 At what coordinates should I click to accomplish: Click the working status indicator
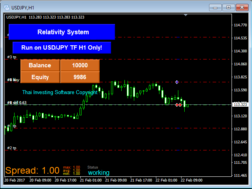click(x=98, y=173)
